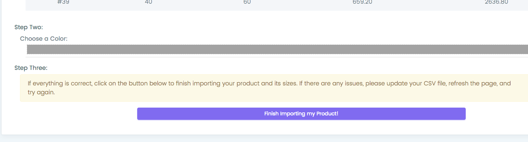Click the Finish Importing my Product button

click(301, 114)
